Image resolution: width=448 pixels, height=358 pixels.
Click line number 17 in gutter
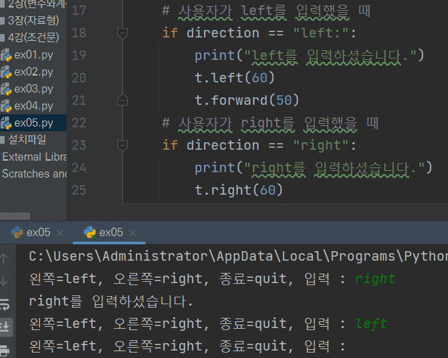pyautogui.click(x=79, y=11)
